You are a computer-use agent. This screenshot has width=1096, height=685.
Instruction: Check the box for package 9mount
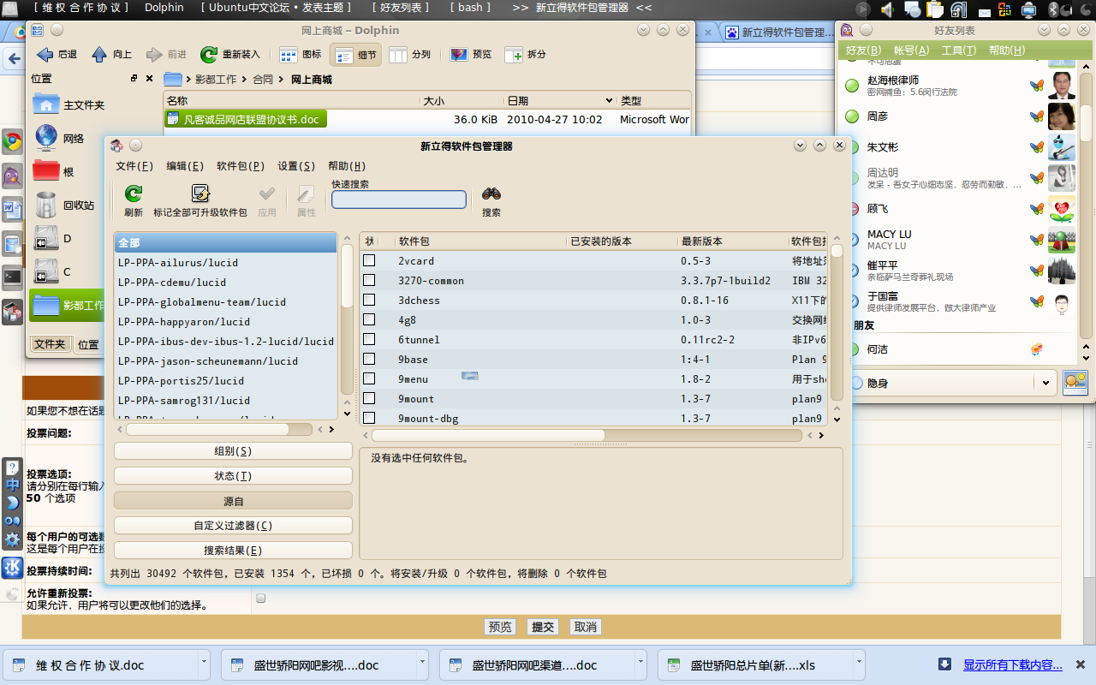(368, 398)
